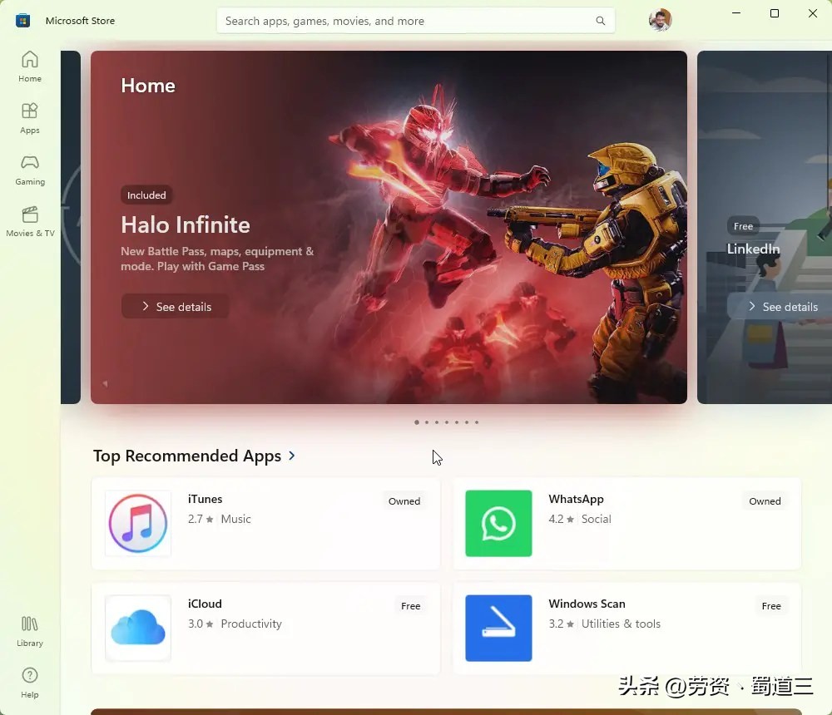Screen dimensions: 832x715
Task: See details for LinkedIn
Action: (x=785, y=306)
